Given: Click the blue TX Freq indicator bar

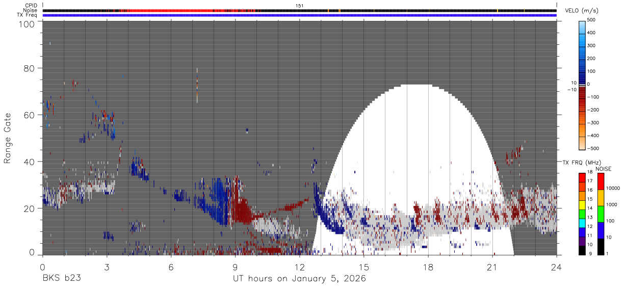Looking at the screenshot, I should click(x=300, y=15).
